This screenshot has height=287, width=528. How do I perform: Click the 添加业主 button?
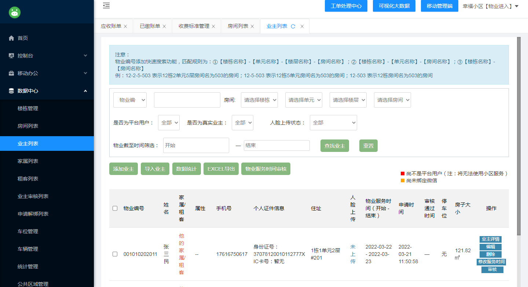124,169
